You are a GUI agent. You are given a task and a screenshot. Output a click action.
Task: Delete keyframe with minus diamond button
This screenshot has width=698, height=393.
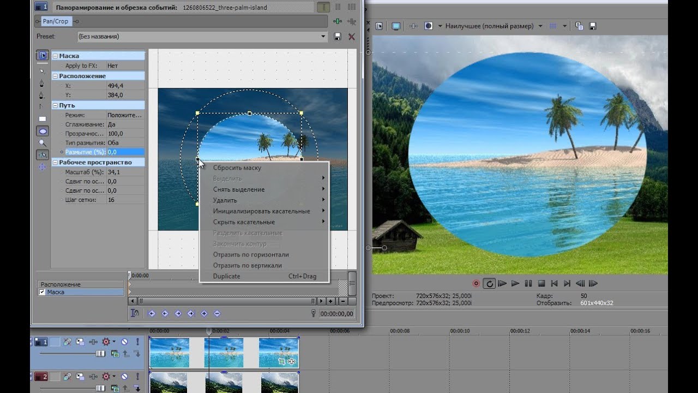click(217, 313)
